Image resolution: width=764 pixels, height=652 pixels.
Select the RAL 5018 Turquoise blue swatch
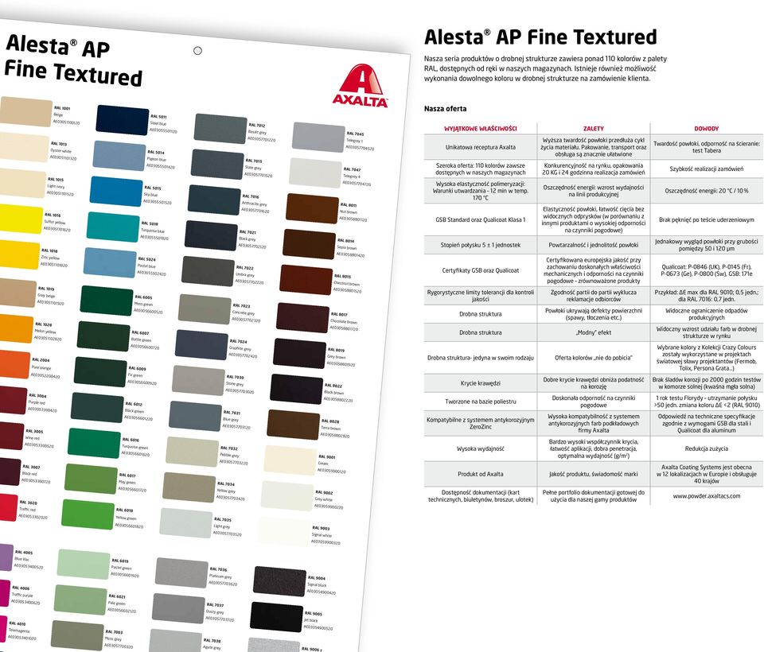113,227
